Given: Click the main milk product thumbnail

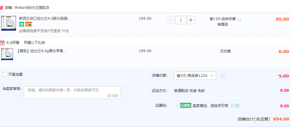Looking at the screenshot, I should tap(8, 23).
